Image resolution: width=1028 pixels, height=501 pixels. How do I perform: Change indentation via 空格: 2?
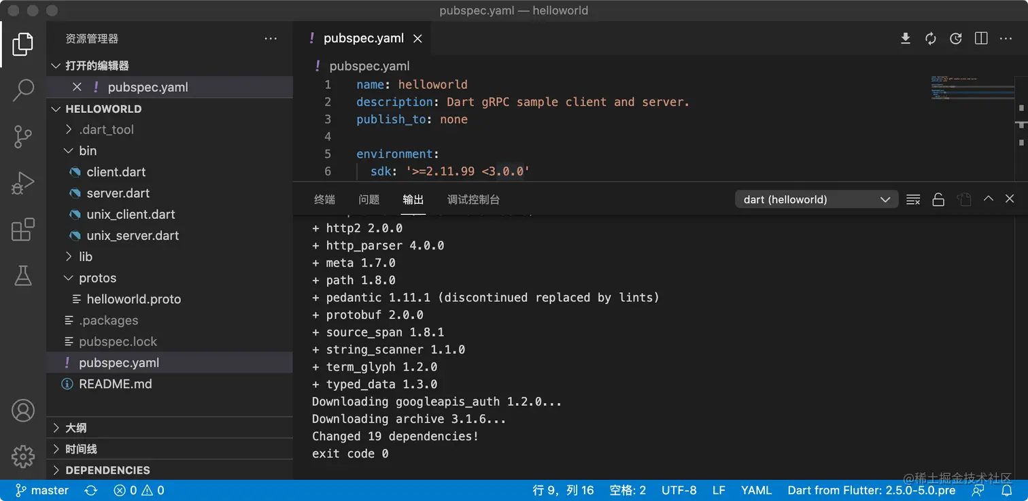[628, 490]
